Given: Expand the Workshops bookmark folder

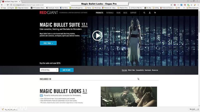Looking at the screenshot, I should click(x=96, y=8).
